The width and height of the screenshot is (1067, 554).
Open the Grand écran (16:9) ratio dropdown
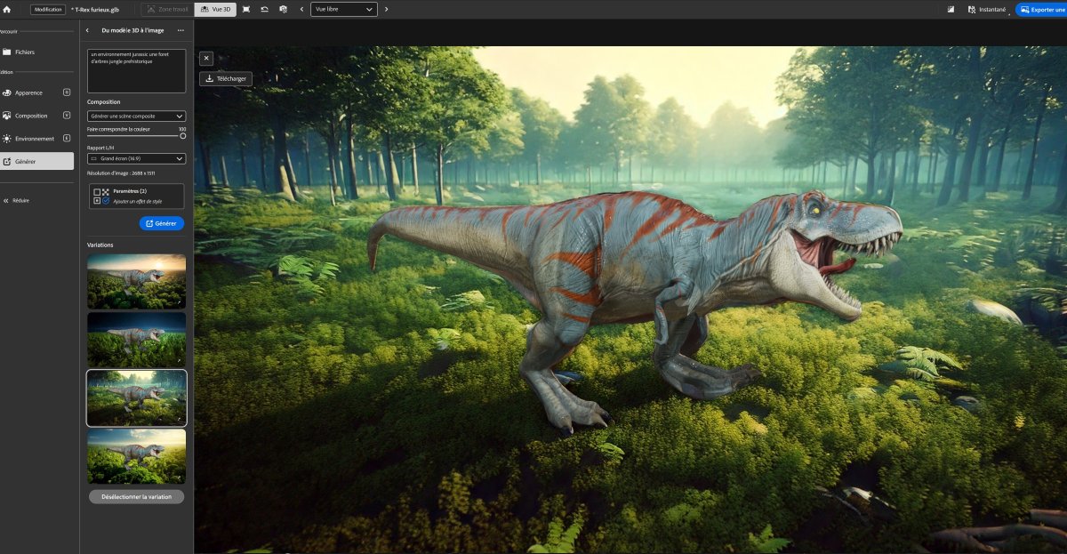[x=136, y=158]
